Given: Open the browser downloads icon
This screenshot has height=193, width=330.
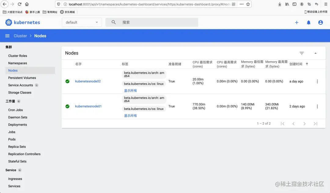Looking at the screenshot, I should pos(280,4).
